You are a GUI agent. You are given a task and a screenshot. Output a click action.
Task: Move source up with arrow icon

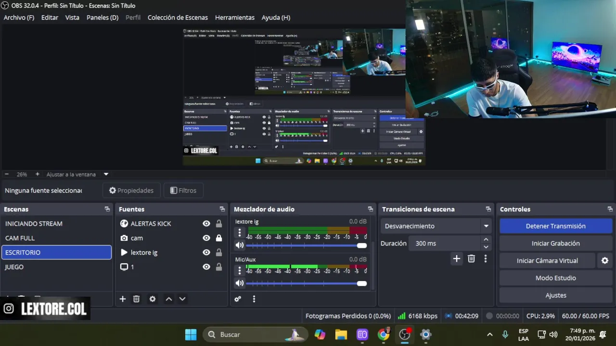pos(169,299)
